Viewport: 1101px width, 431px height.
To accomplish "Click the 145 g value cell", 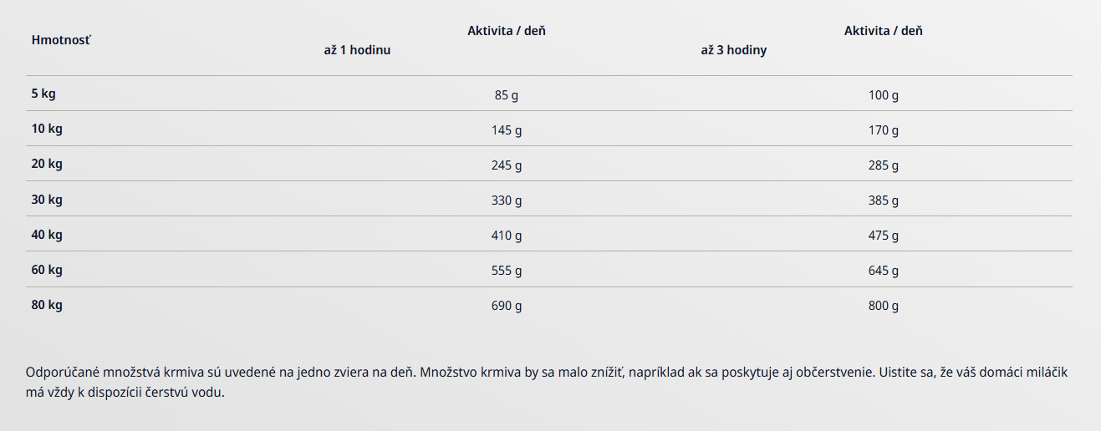I will click(x=507, y=130).
